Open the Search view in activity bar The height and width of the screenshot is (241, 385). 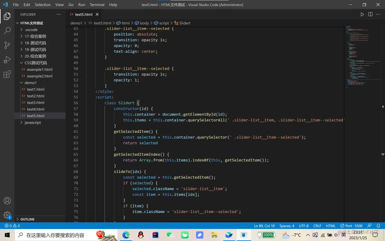click(7, 31)
